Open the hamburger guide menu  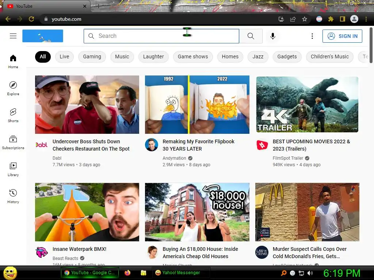tap(13, 36)
